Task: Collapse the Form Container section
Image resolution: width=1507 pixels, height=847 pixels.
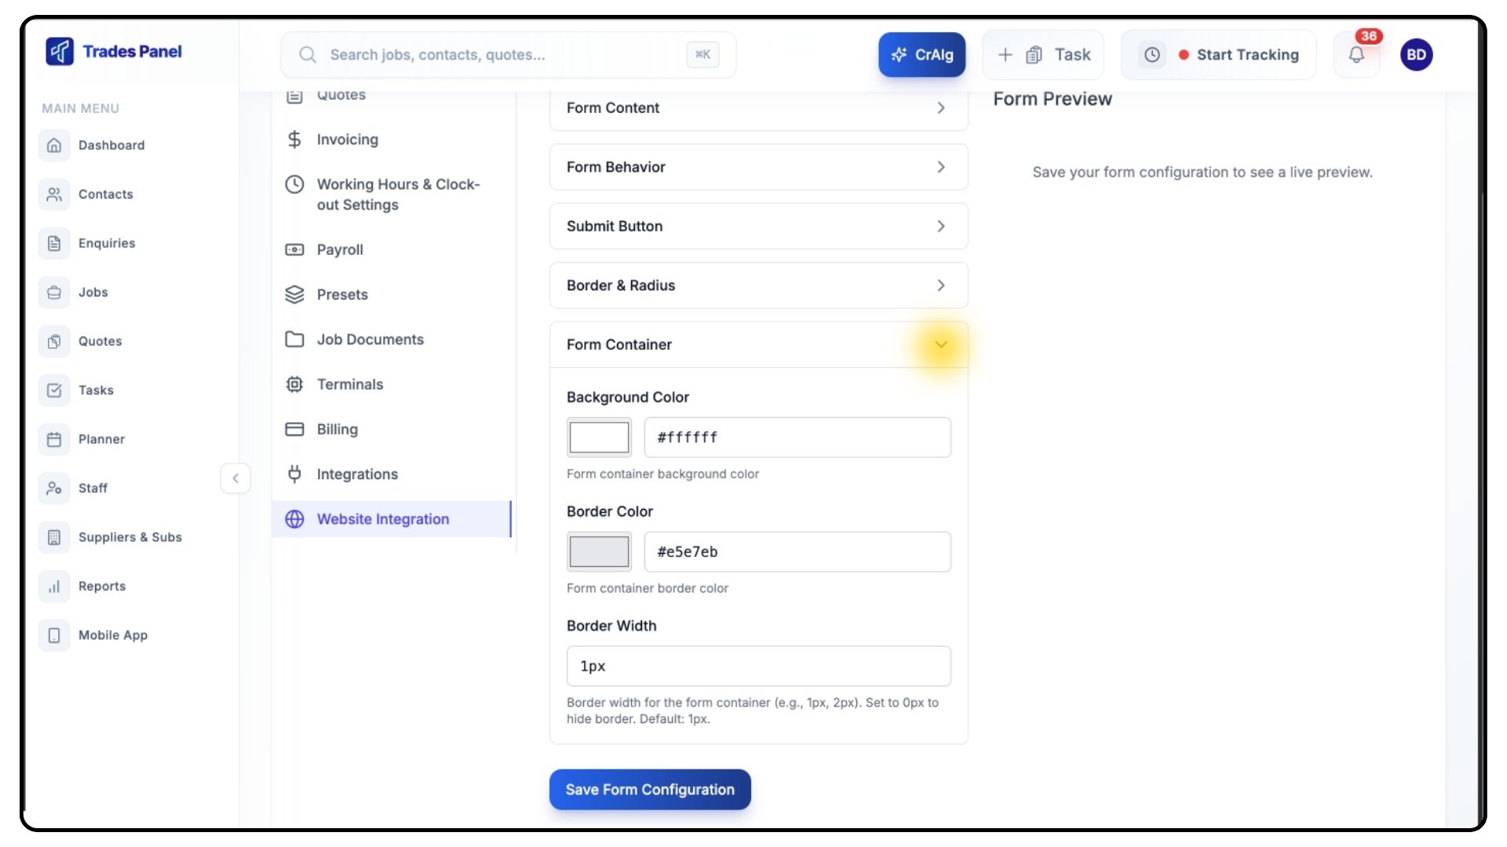Action: click(940, 344)
